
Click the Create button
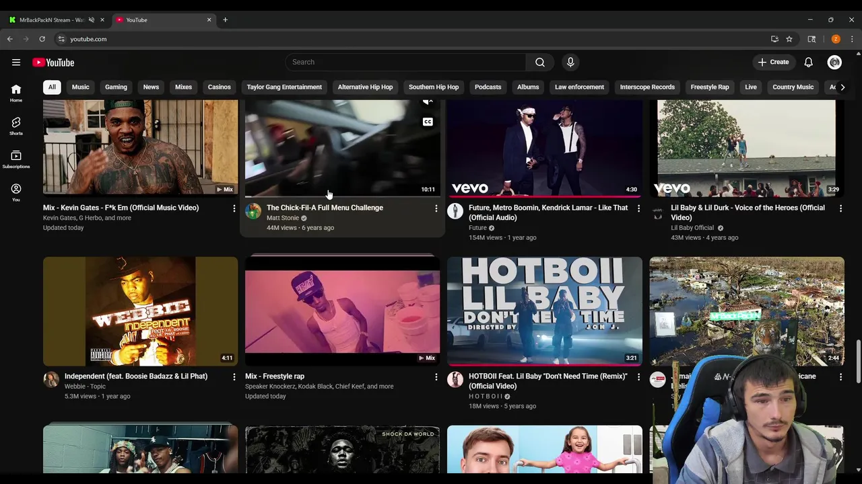coord(773,62)
